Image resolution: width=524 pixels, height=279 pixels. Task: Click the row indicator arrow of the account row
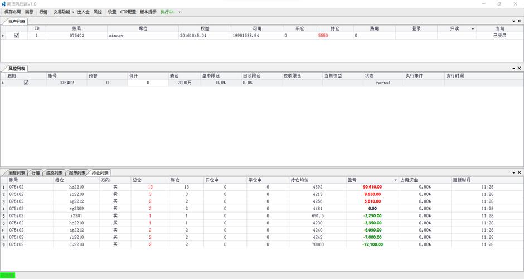3,36
